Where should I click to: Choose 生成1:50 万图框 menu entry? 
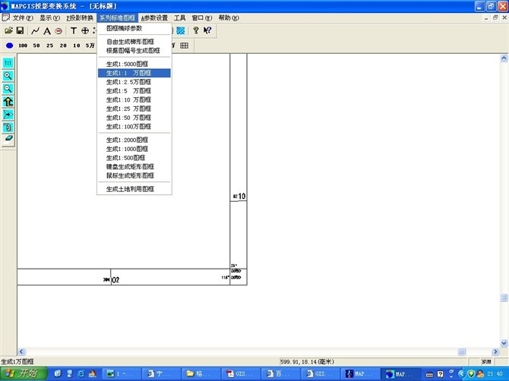click(134, 118)
